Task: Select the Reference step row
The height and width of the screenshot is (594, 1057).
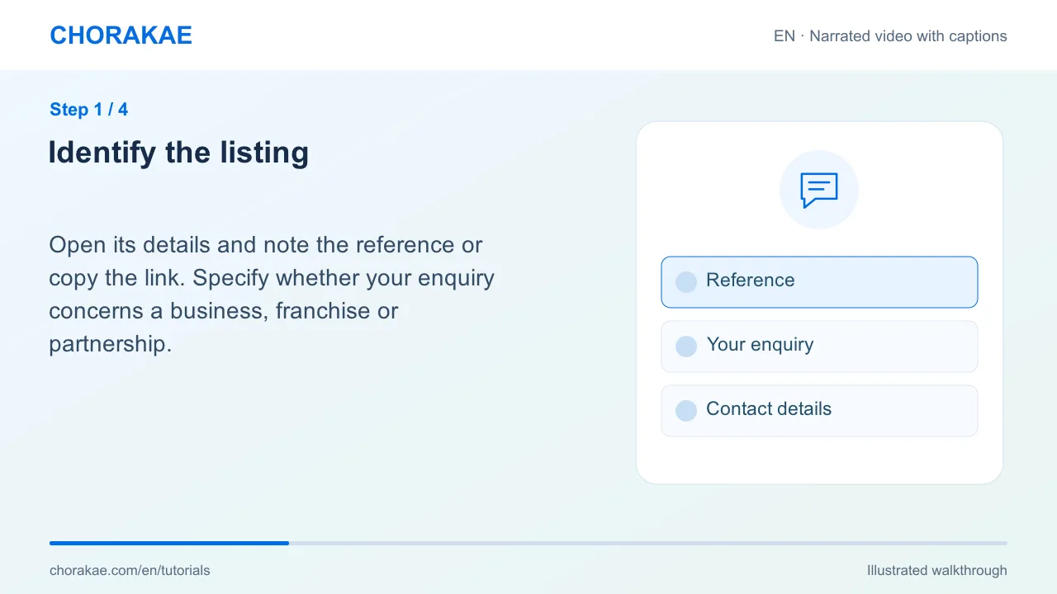Action: pyautogui.click(x=819, y=282)
